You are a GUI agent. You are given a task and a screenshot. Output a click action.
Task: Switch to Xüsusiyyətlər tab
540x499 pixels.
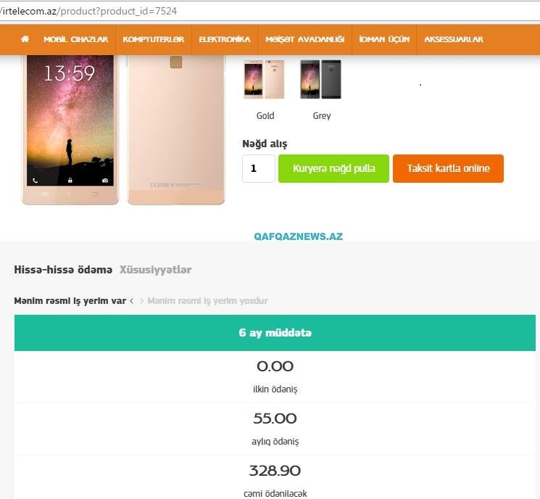[155, 270]
